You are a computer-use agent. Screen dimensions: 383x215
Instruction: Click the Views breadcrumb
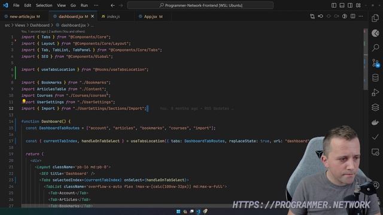[20, 25]
